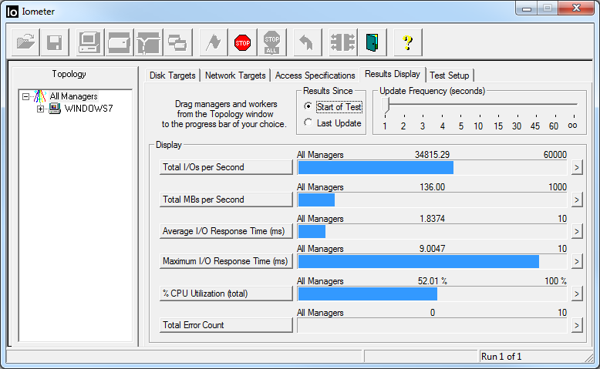Go to the Test Setup tab
Image resolution: width=600 pixels, height=369 pixels.
click(x=450, y=75)
